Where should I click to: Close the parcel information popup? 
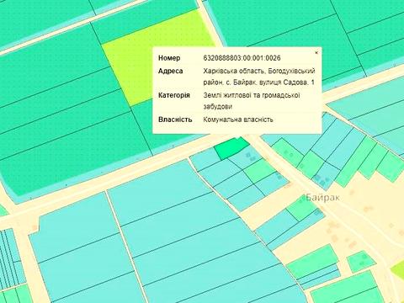coord(316,52)
